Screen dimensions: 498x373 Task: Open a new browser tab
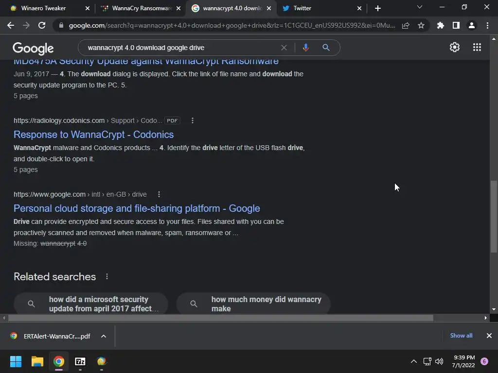(x=377, y=8)
